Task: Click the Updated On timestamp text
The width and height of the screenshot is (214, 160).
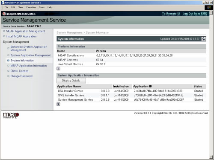Action: click(x=180, y=39)
